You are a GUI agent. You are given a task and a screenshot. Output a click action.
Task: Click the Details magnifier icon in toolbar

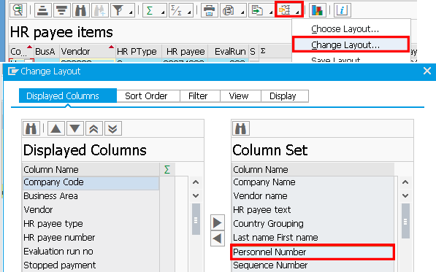(18, 10)
